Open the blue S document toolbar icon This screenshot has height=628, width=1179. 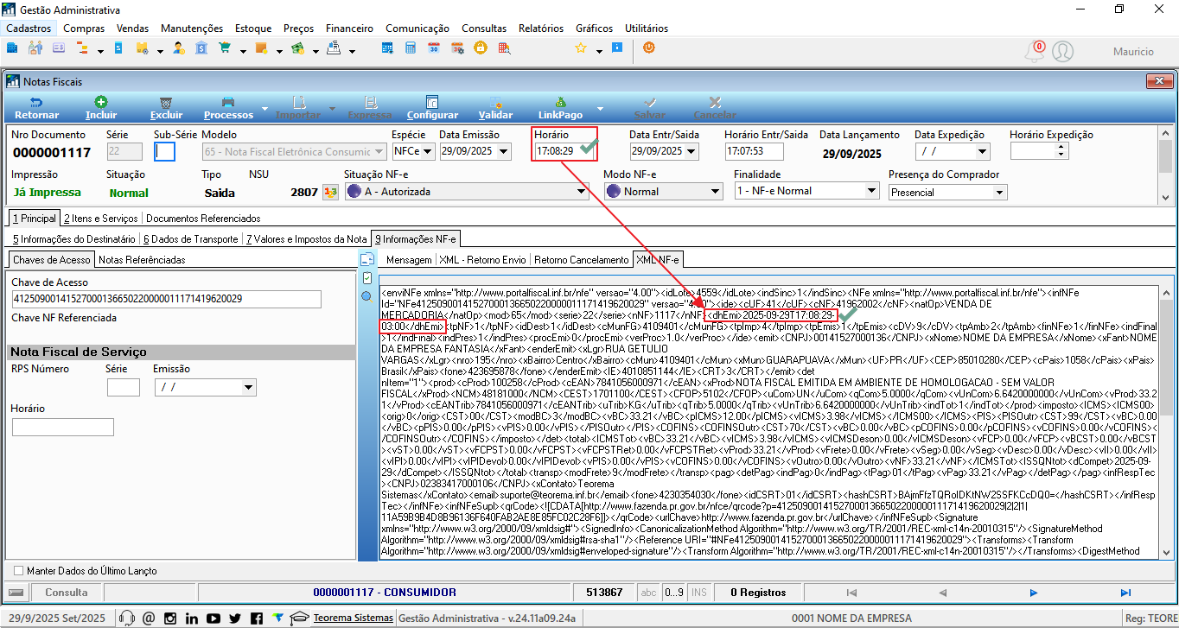tap(118, 48)
